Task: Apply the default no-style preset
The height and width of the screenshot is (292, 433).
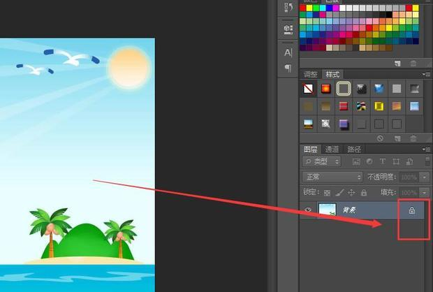Action: [x=308, y=89]
